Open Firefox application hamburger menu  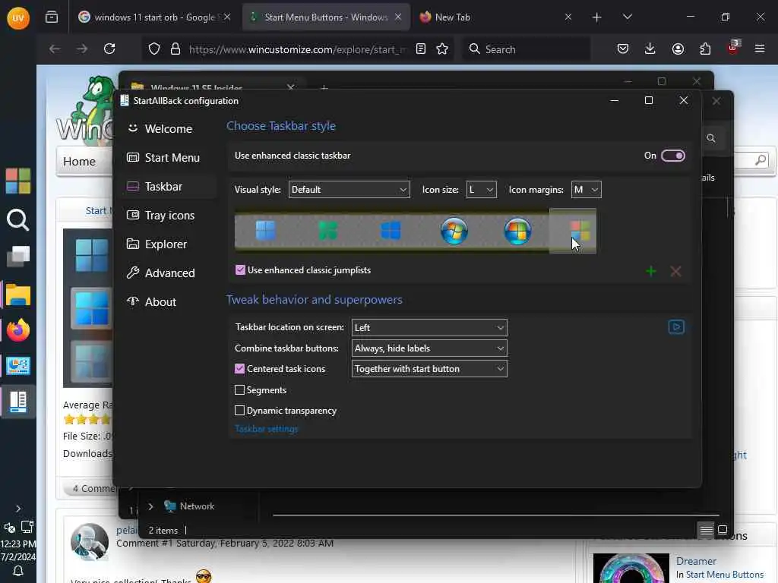(x=760, y=49)
